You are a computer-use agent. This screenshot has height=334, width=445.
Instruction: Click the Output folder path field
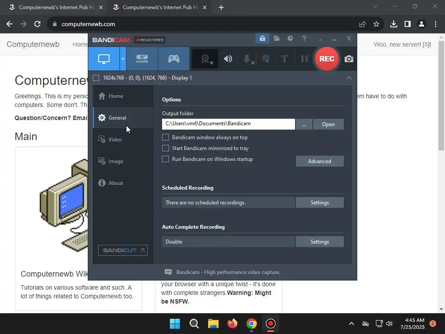pos(229,124)
